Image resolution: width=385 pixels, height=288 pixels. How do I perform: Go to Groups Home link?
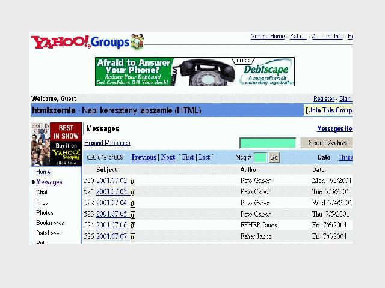(267, 37)
